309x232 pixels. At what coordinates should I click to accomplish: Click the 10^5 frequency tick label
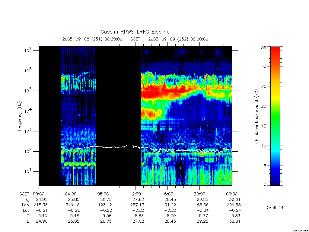(28, 91)
